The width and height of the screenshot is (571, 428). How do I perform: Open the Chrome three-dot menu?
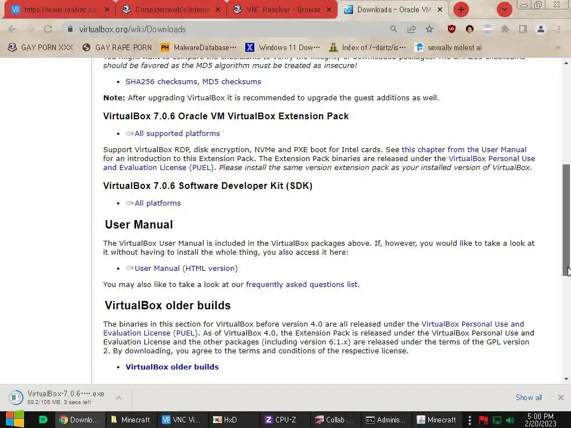(x=559, y=29)
